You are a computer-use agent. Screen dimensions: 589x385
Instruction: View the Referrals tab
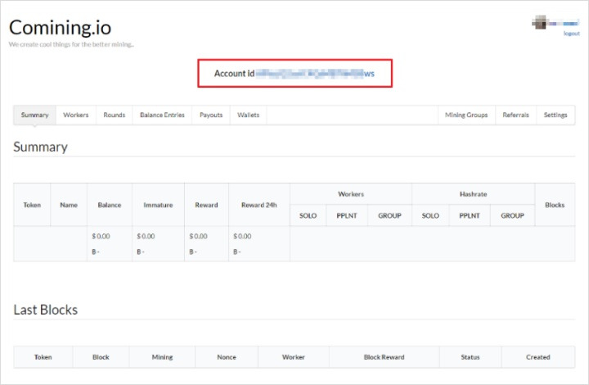[515, 115]
